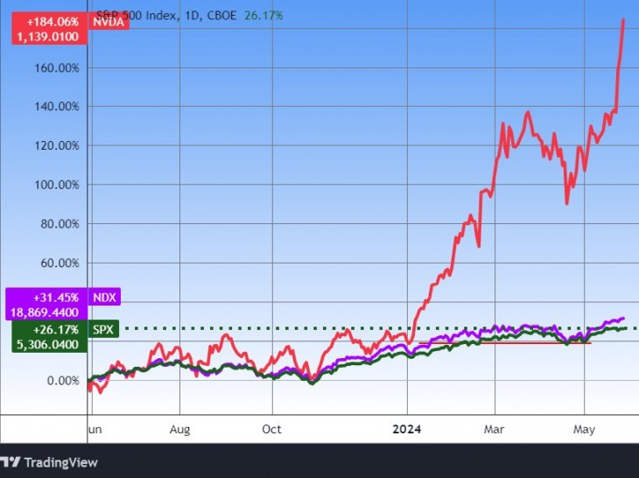This screenshot has height=478, width=639.
Task: Click the NVDA line's final peak
Action: 623,20
